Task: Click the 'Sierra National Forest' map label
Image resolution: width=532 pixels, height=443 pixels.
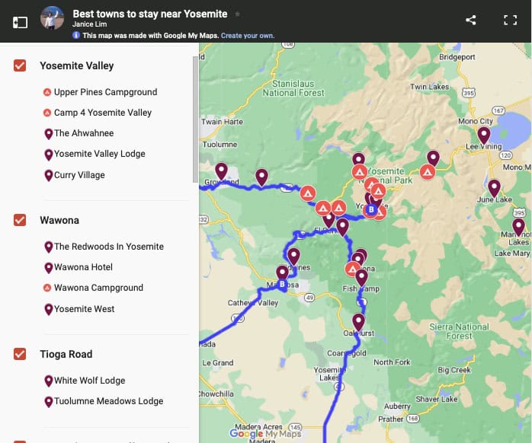Action: [459, 331]
